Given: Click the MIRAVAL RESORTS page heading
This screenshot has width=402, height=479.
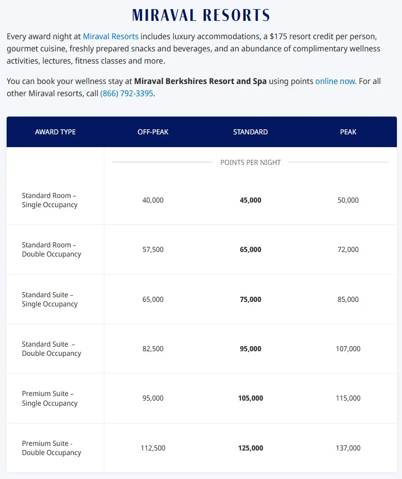Looking at the screenshot, I should pyautogui.click(x=201, y=15).
